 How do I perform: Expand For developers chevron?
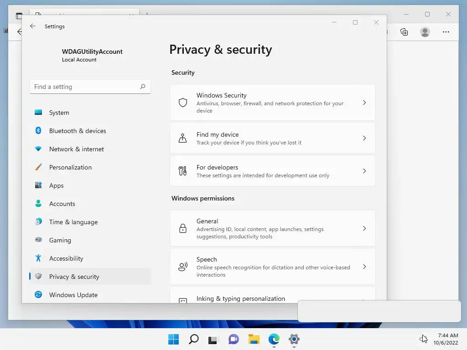tap(364, 171)
